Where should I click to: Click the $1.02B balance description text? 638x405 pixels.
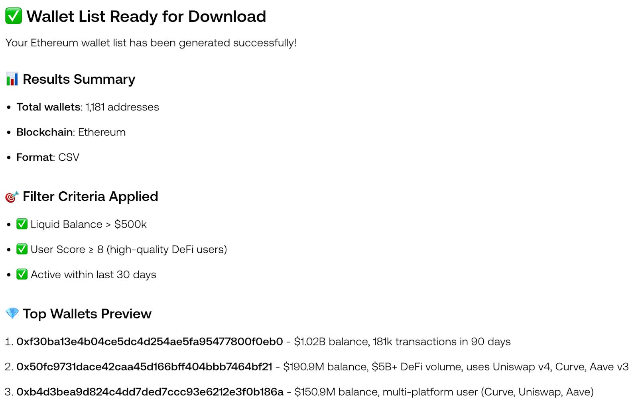(402, 342)
